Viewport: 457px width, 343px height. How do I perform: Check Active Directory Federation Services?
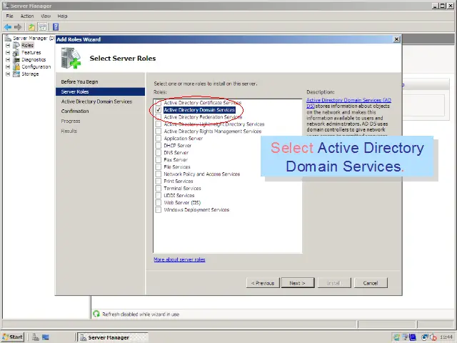tap(159, 117)
